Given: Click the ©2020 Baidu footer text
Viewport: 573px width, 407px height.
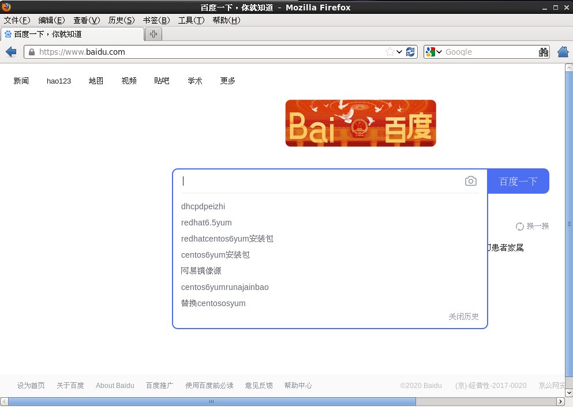Looking at the screenshot, I should click(x=421, y=386).
